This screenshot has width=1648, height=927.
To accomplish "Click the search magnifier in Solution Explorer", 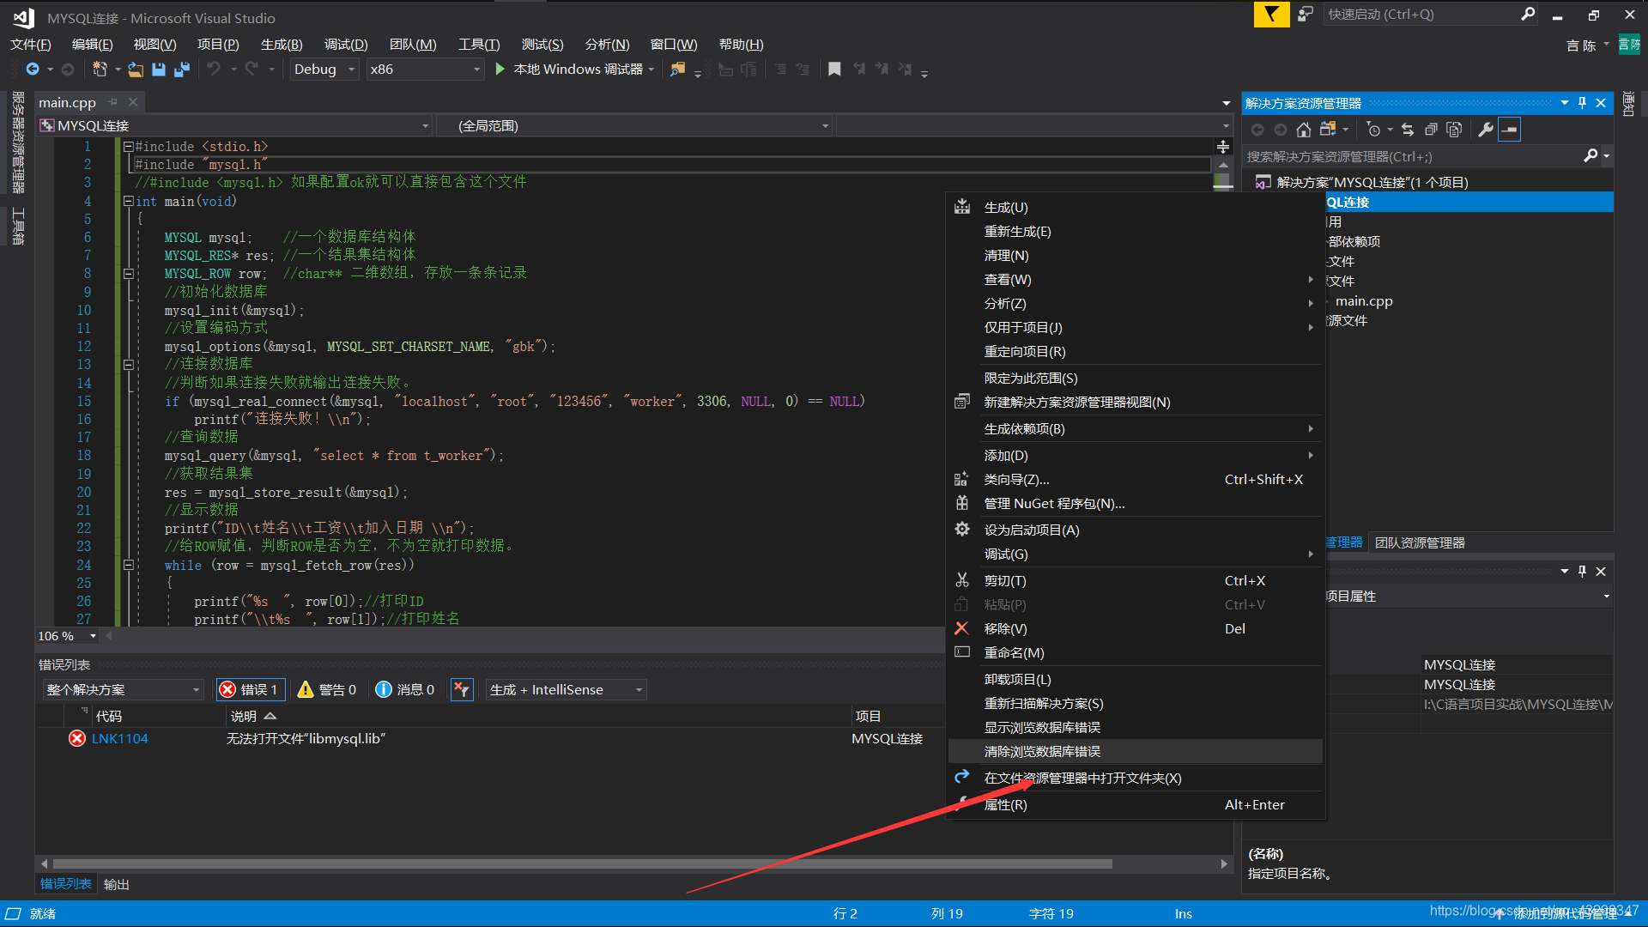I will pos(1590,156).
